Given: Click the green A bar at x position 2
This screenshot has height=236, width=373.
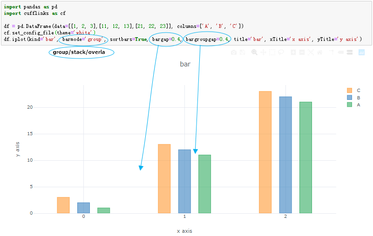Looking at the screenshot, I should tap(305, 157).
